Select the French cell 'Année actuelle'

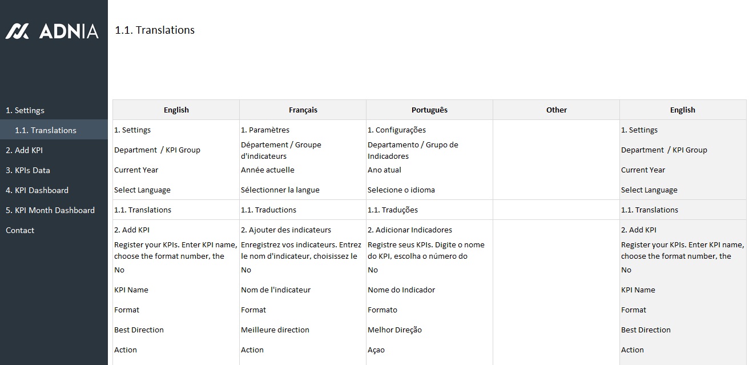click(268, 170)
